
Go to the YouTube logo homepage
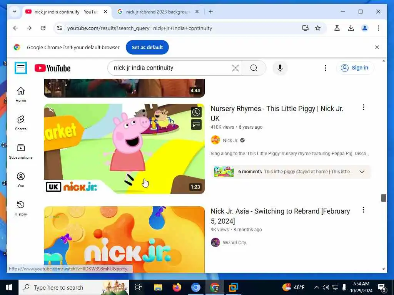click(52, 68)
